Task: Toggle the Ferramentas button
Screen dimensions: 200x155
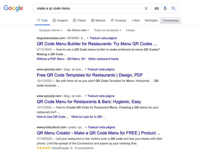Action: pos(170,20)
